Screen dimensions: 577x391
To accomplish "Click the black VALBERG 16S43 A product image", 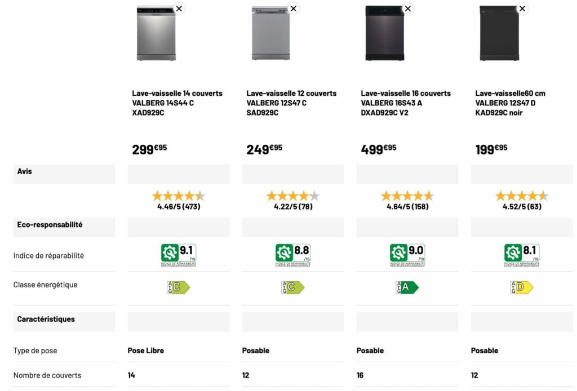I will tap(385, 34).
